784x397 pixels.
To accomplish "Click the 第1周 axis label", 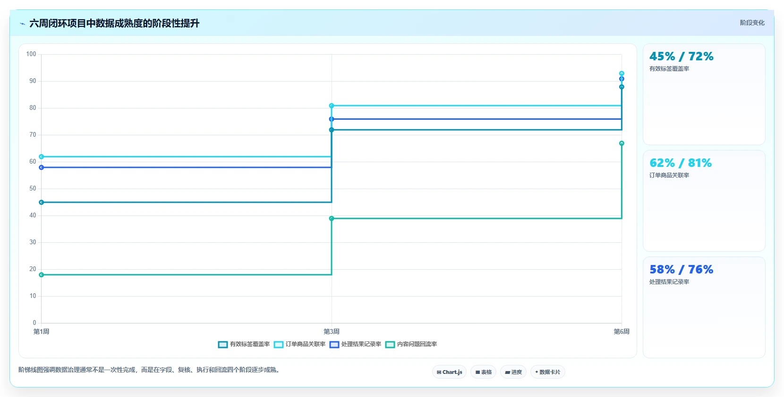I will tap(42, 331).
